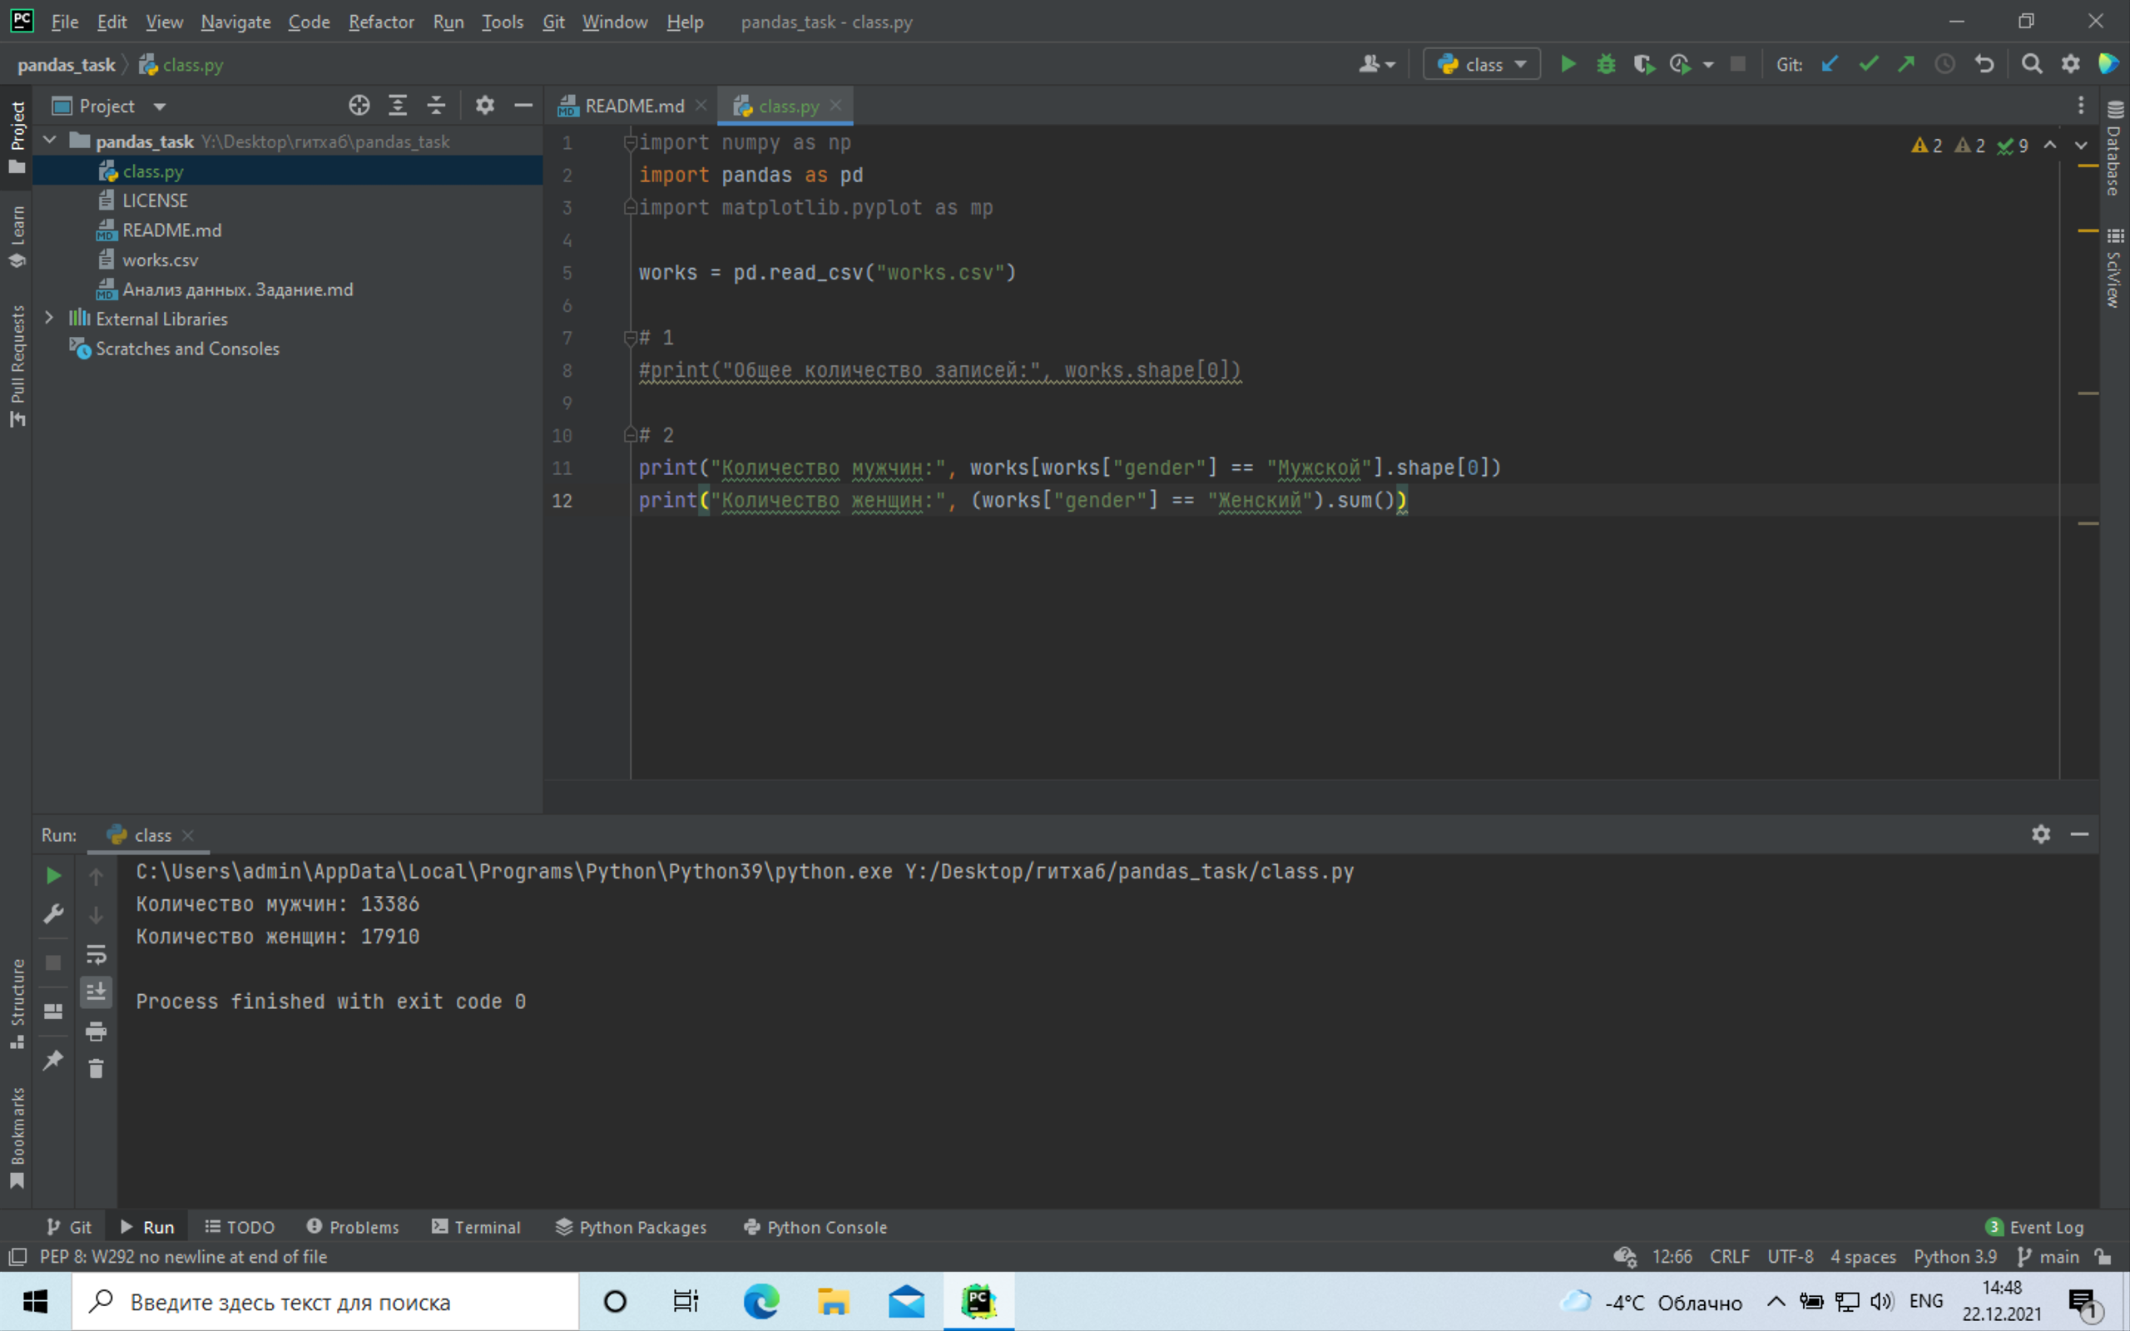Rerun class using Run panel play icon

52,875
